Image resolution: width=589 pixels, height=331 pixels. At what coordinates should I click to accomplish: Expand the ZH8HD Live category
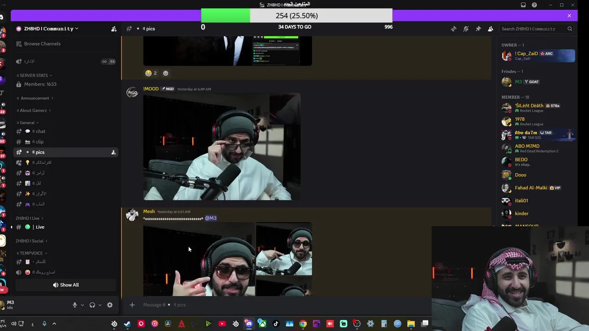(x=29, y=218)
